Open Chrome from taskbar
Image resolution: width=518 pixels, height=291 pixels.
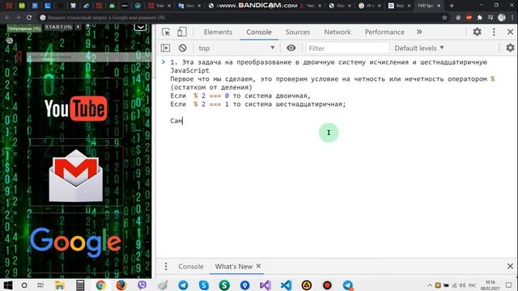[100, 285]
